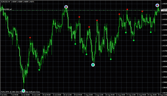This screenshot has width=167, height=96.
Task: Click the 1.4039 price axis label
Action: point(164,67)
